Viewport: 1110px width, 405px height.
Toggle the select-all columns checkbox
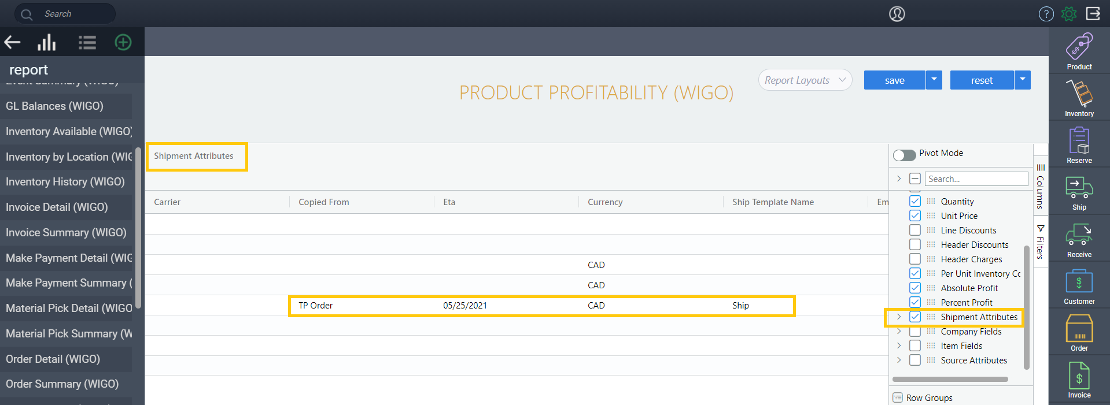(x=915, y=179)
